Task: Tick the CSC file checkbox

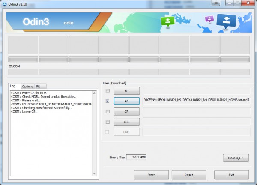Action: tap(107, 122)
